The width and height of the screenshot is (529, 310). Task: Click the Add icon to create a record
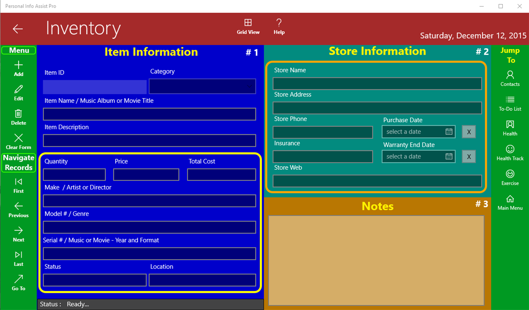click(18, 65)
